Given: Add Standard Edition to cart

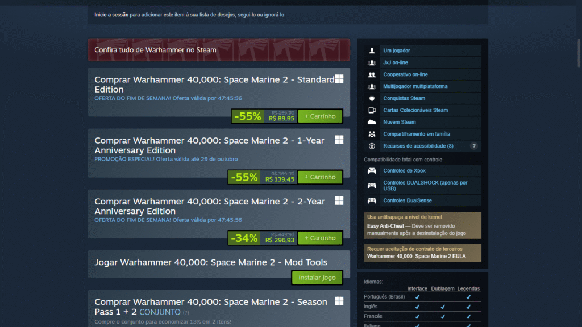Looking at the screenshot, I should (x=320, y=116).
